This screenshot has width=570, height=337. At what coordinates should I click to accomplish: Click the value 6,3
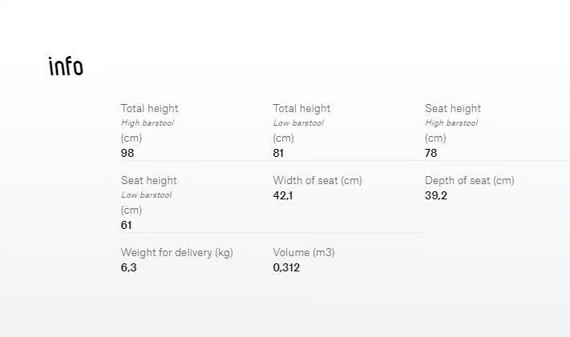click(x=129, y=267)
